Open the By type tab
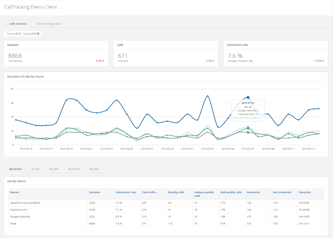The height and width of the screenshot is (238, 333). (94, 169)
